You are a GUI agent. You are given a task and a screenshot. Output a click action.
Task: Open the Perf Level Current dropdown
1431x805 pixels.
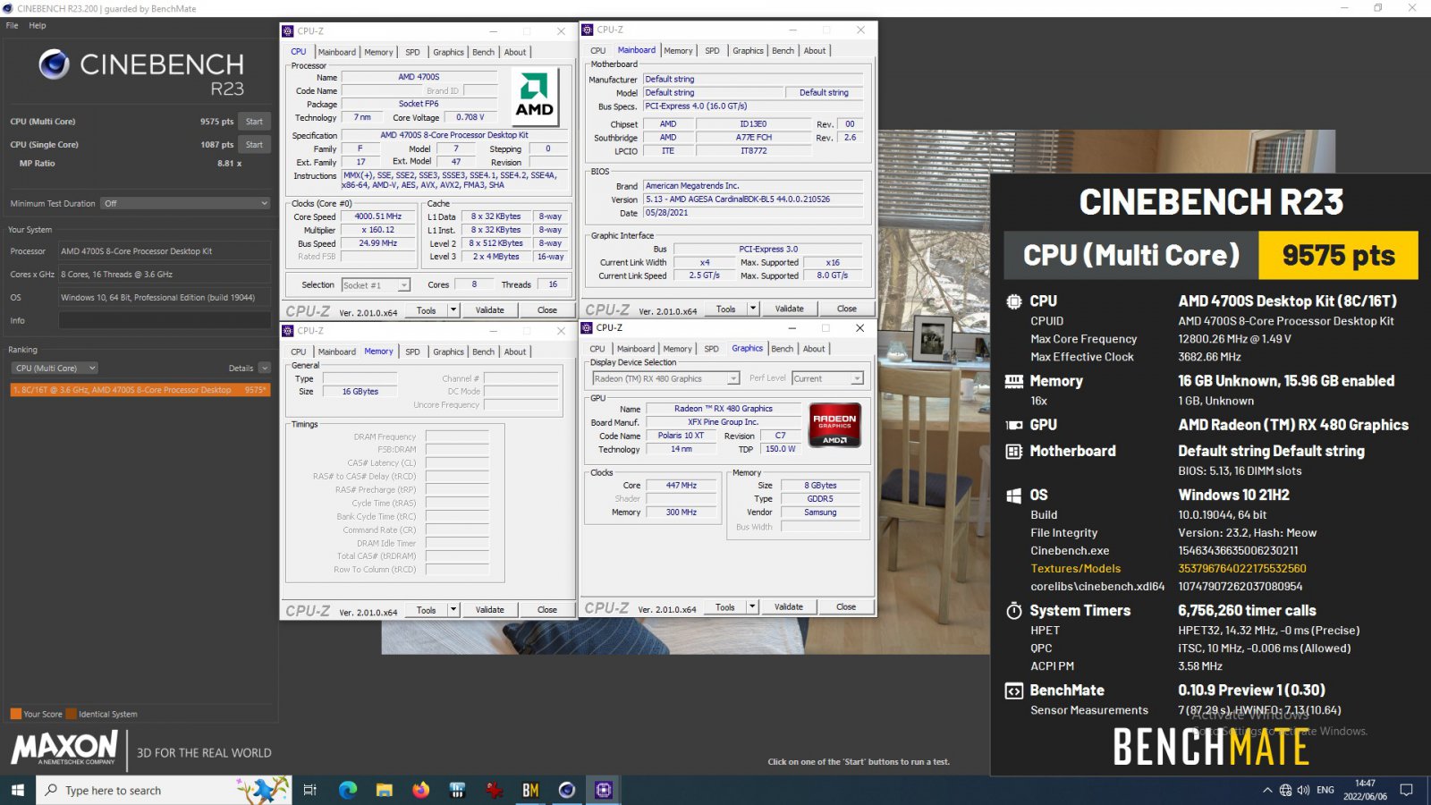point(828,378)
